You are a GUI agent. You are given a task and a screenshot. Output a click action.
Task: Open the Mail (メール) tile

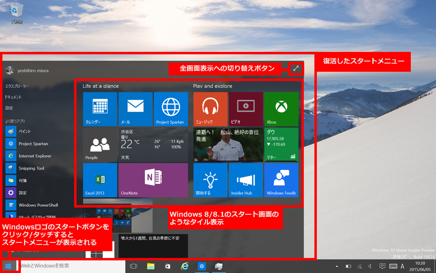pos(136,109)
